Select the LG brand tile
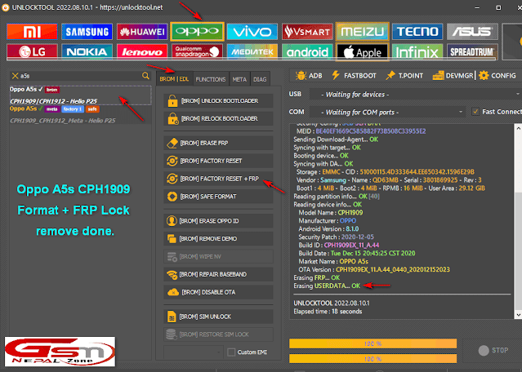This screenshot has height=372, width=522. [32, 51]
